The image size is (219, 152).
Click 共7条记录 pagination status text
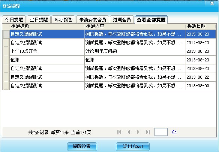click(38, 132)
